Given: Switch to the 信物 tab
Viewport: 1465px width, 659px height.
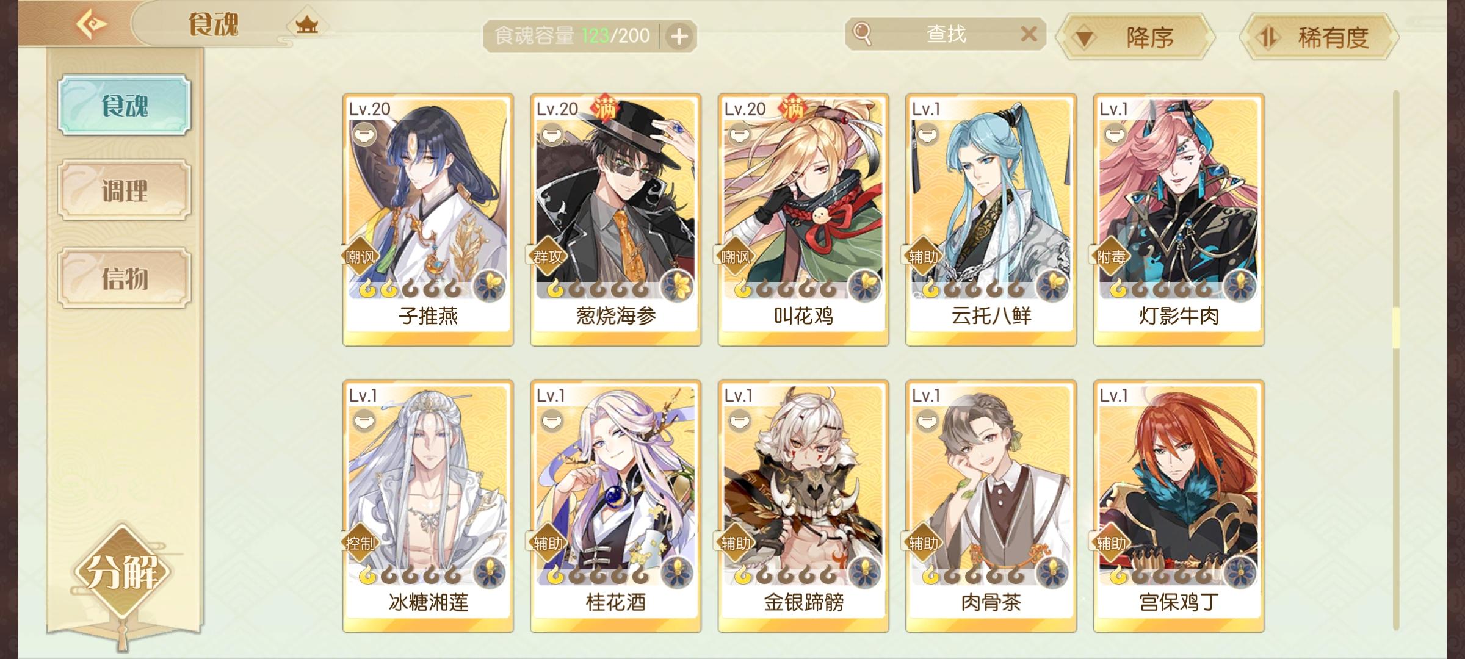Looking at the screenshot, I should [x=125, y=278].
